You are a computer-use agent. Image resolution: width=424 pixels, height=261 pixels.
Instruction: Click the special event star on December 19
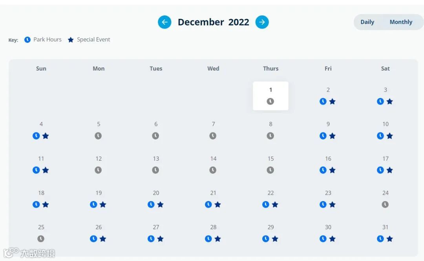[x=103, y=205]
